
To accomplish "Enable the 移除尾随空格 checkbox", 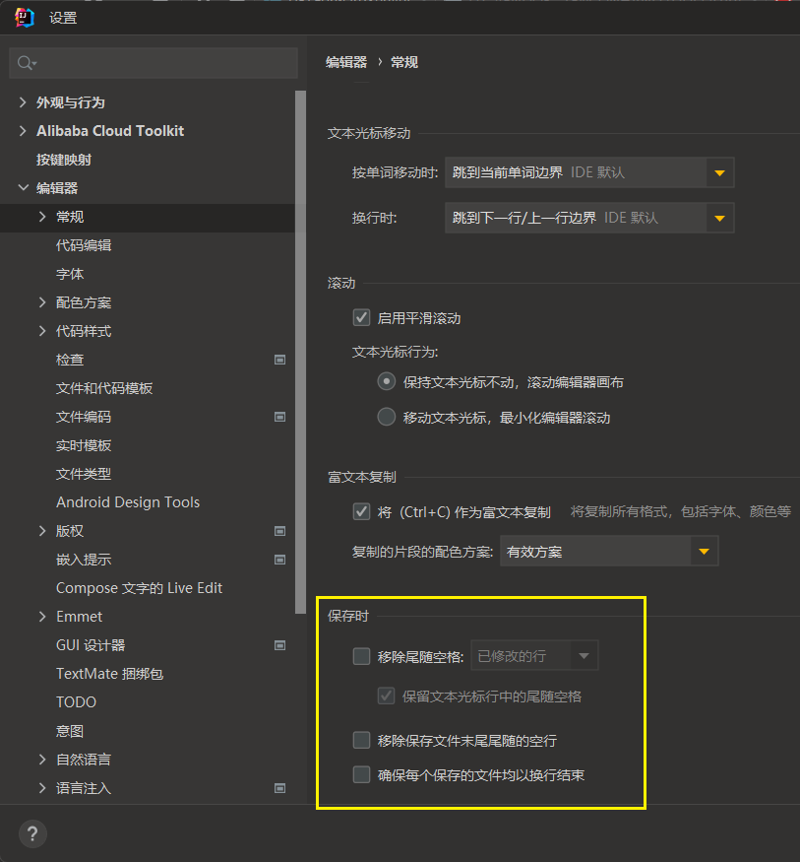I will click(x=361, y=656).
